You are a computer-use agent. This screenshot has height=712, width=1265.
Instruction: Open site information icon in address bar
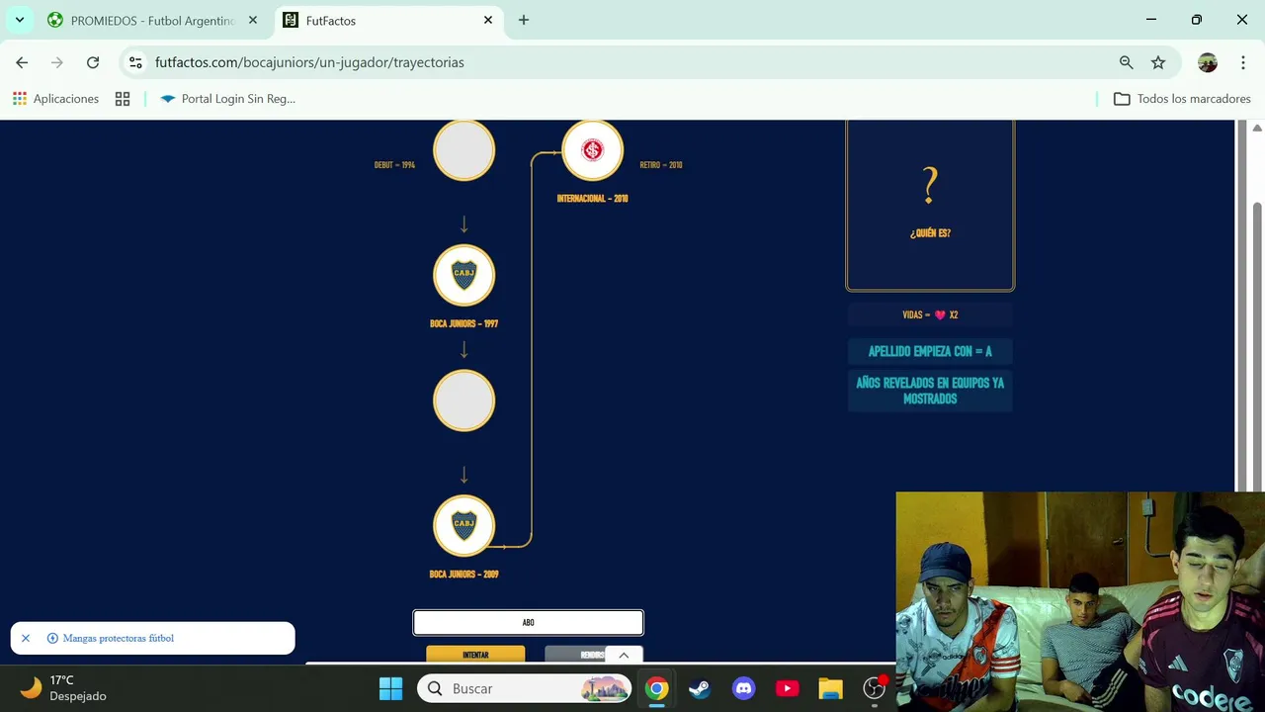(136, 62)
